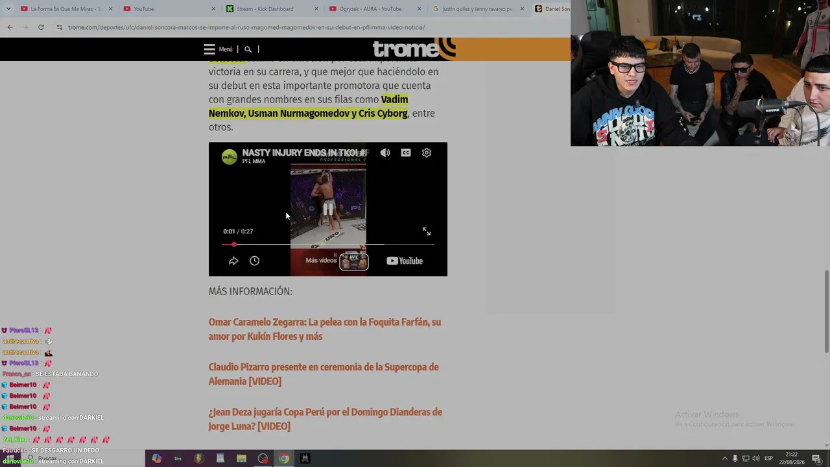Open the Chrome tab search dropdown arrow

(8, 9)
